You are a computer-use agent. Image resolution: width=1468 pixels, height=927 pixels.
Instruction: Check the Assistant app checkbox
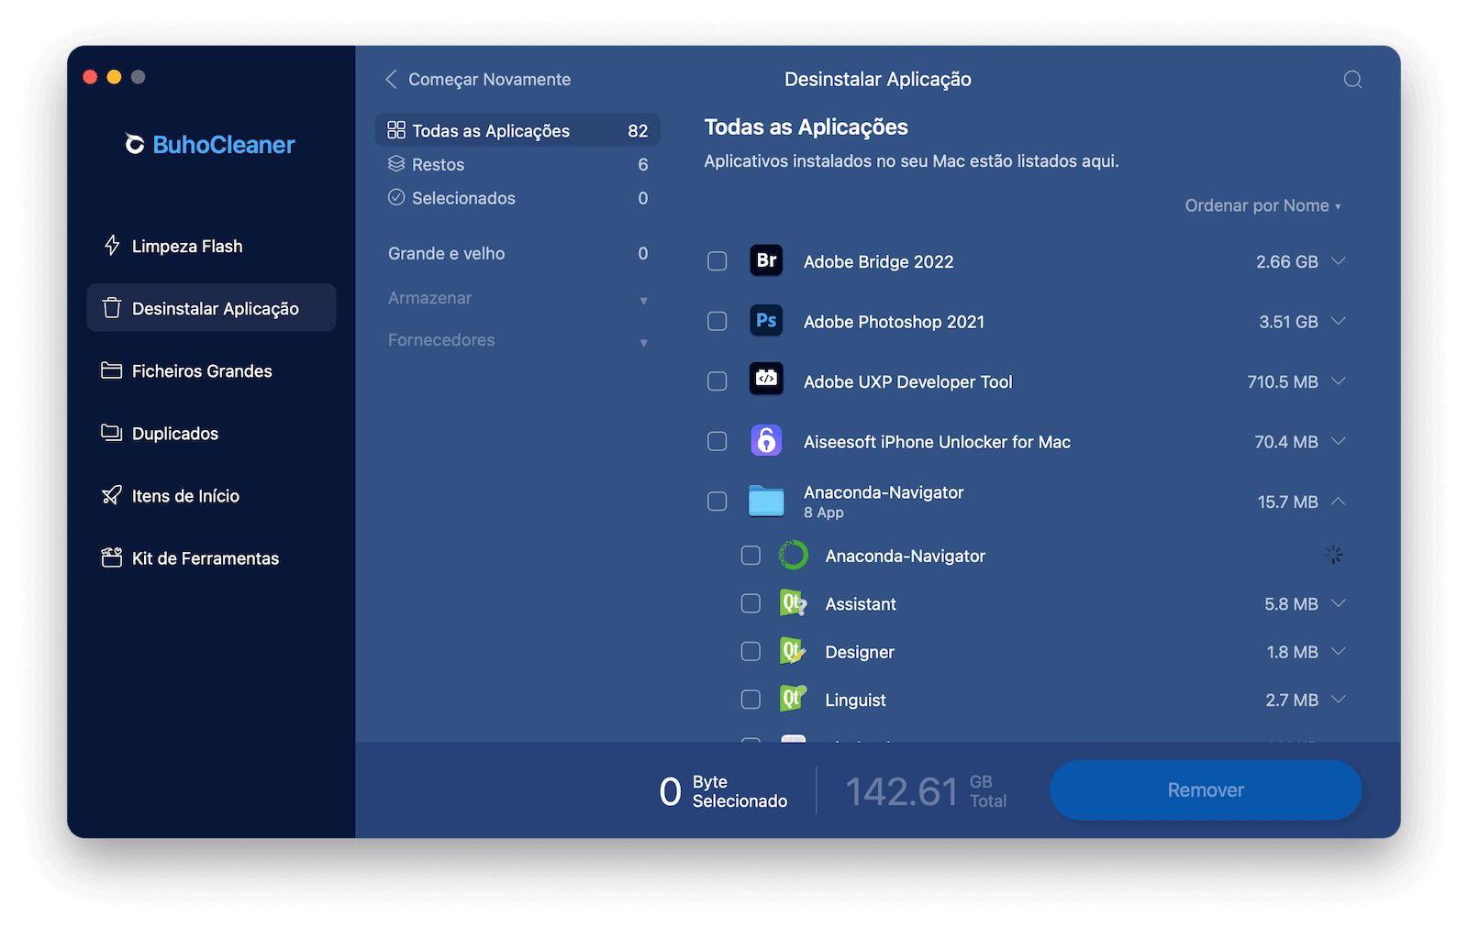pyautogui.click(x=751, y=603)
